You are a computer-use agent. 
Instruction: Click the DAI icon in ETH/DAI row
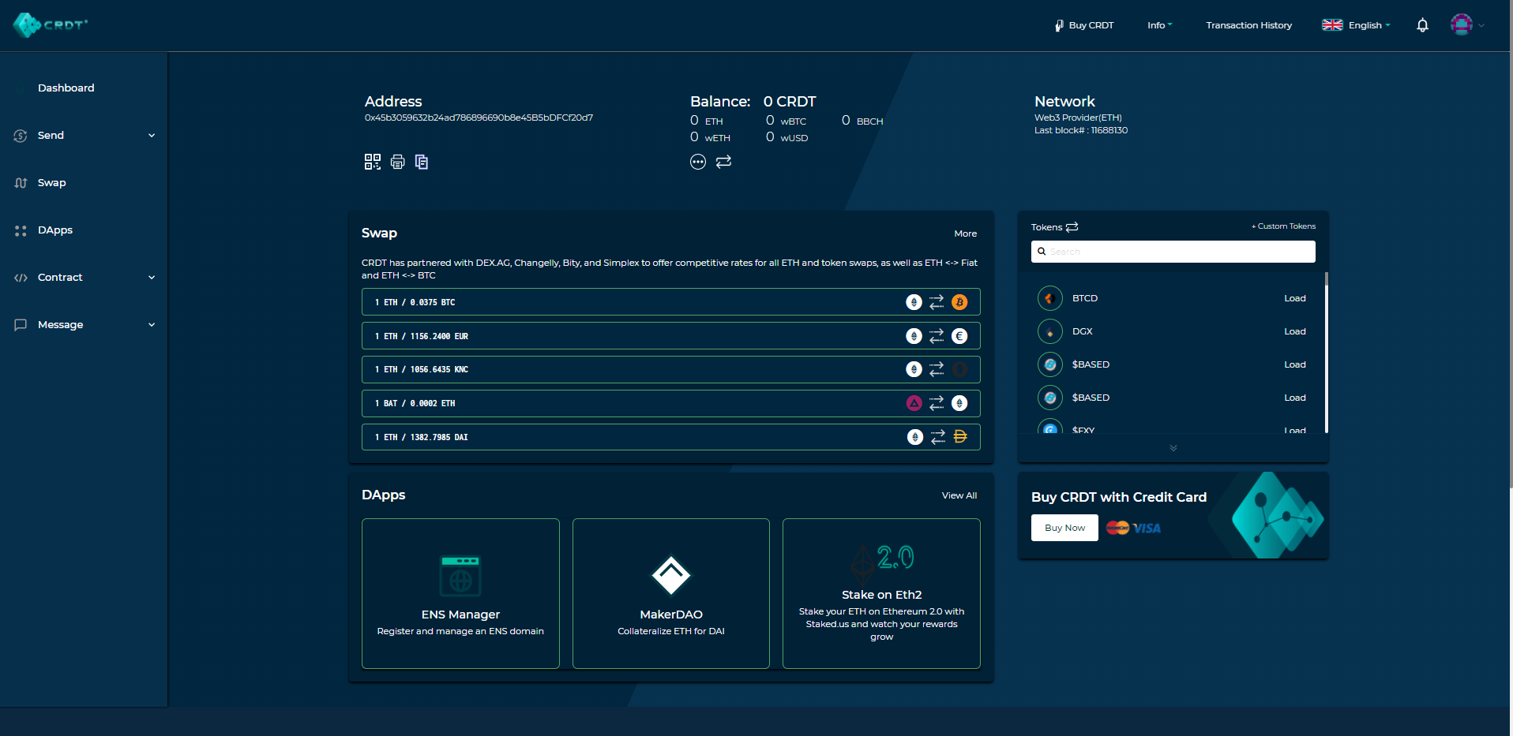click(x=960, y=437)
